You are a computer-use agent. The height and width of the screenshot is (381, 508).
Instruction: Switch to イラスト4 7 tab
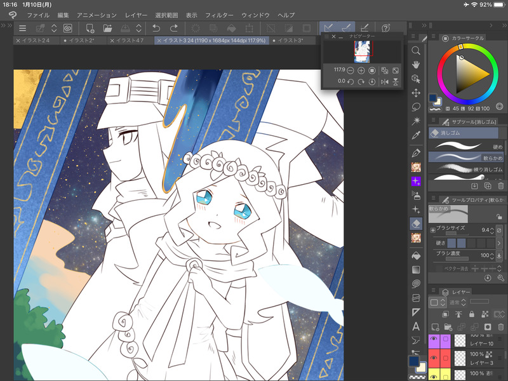coord(130,41)
